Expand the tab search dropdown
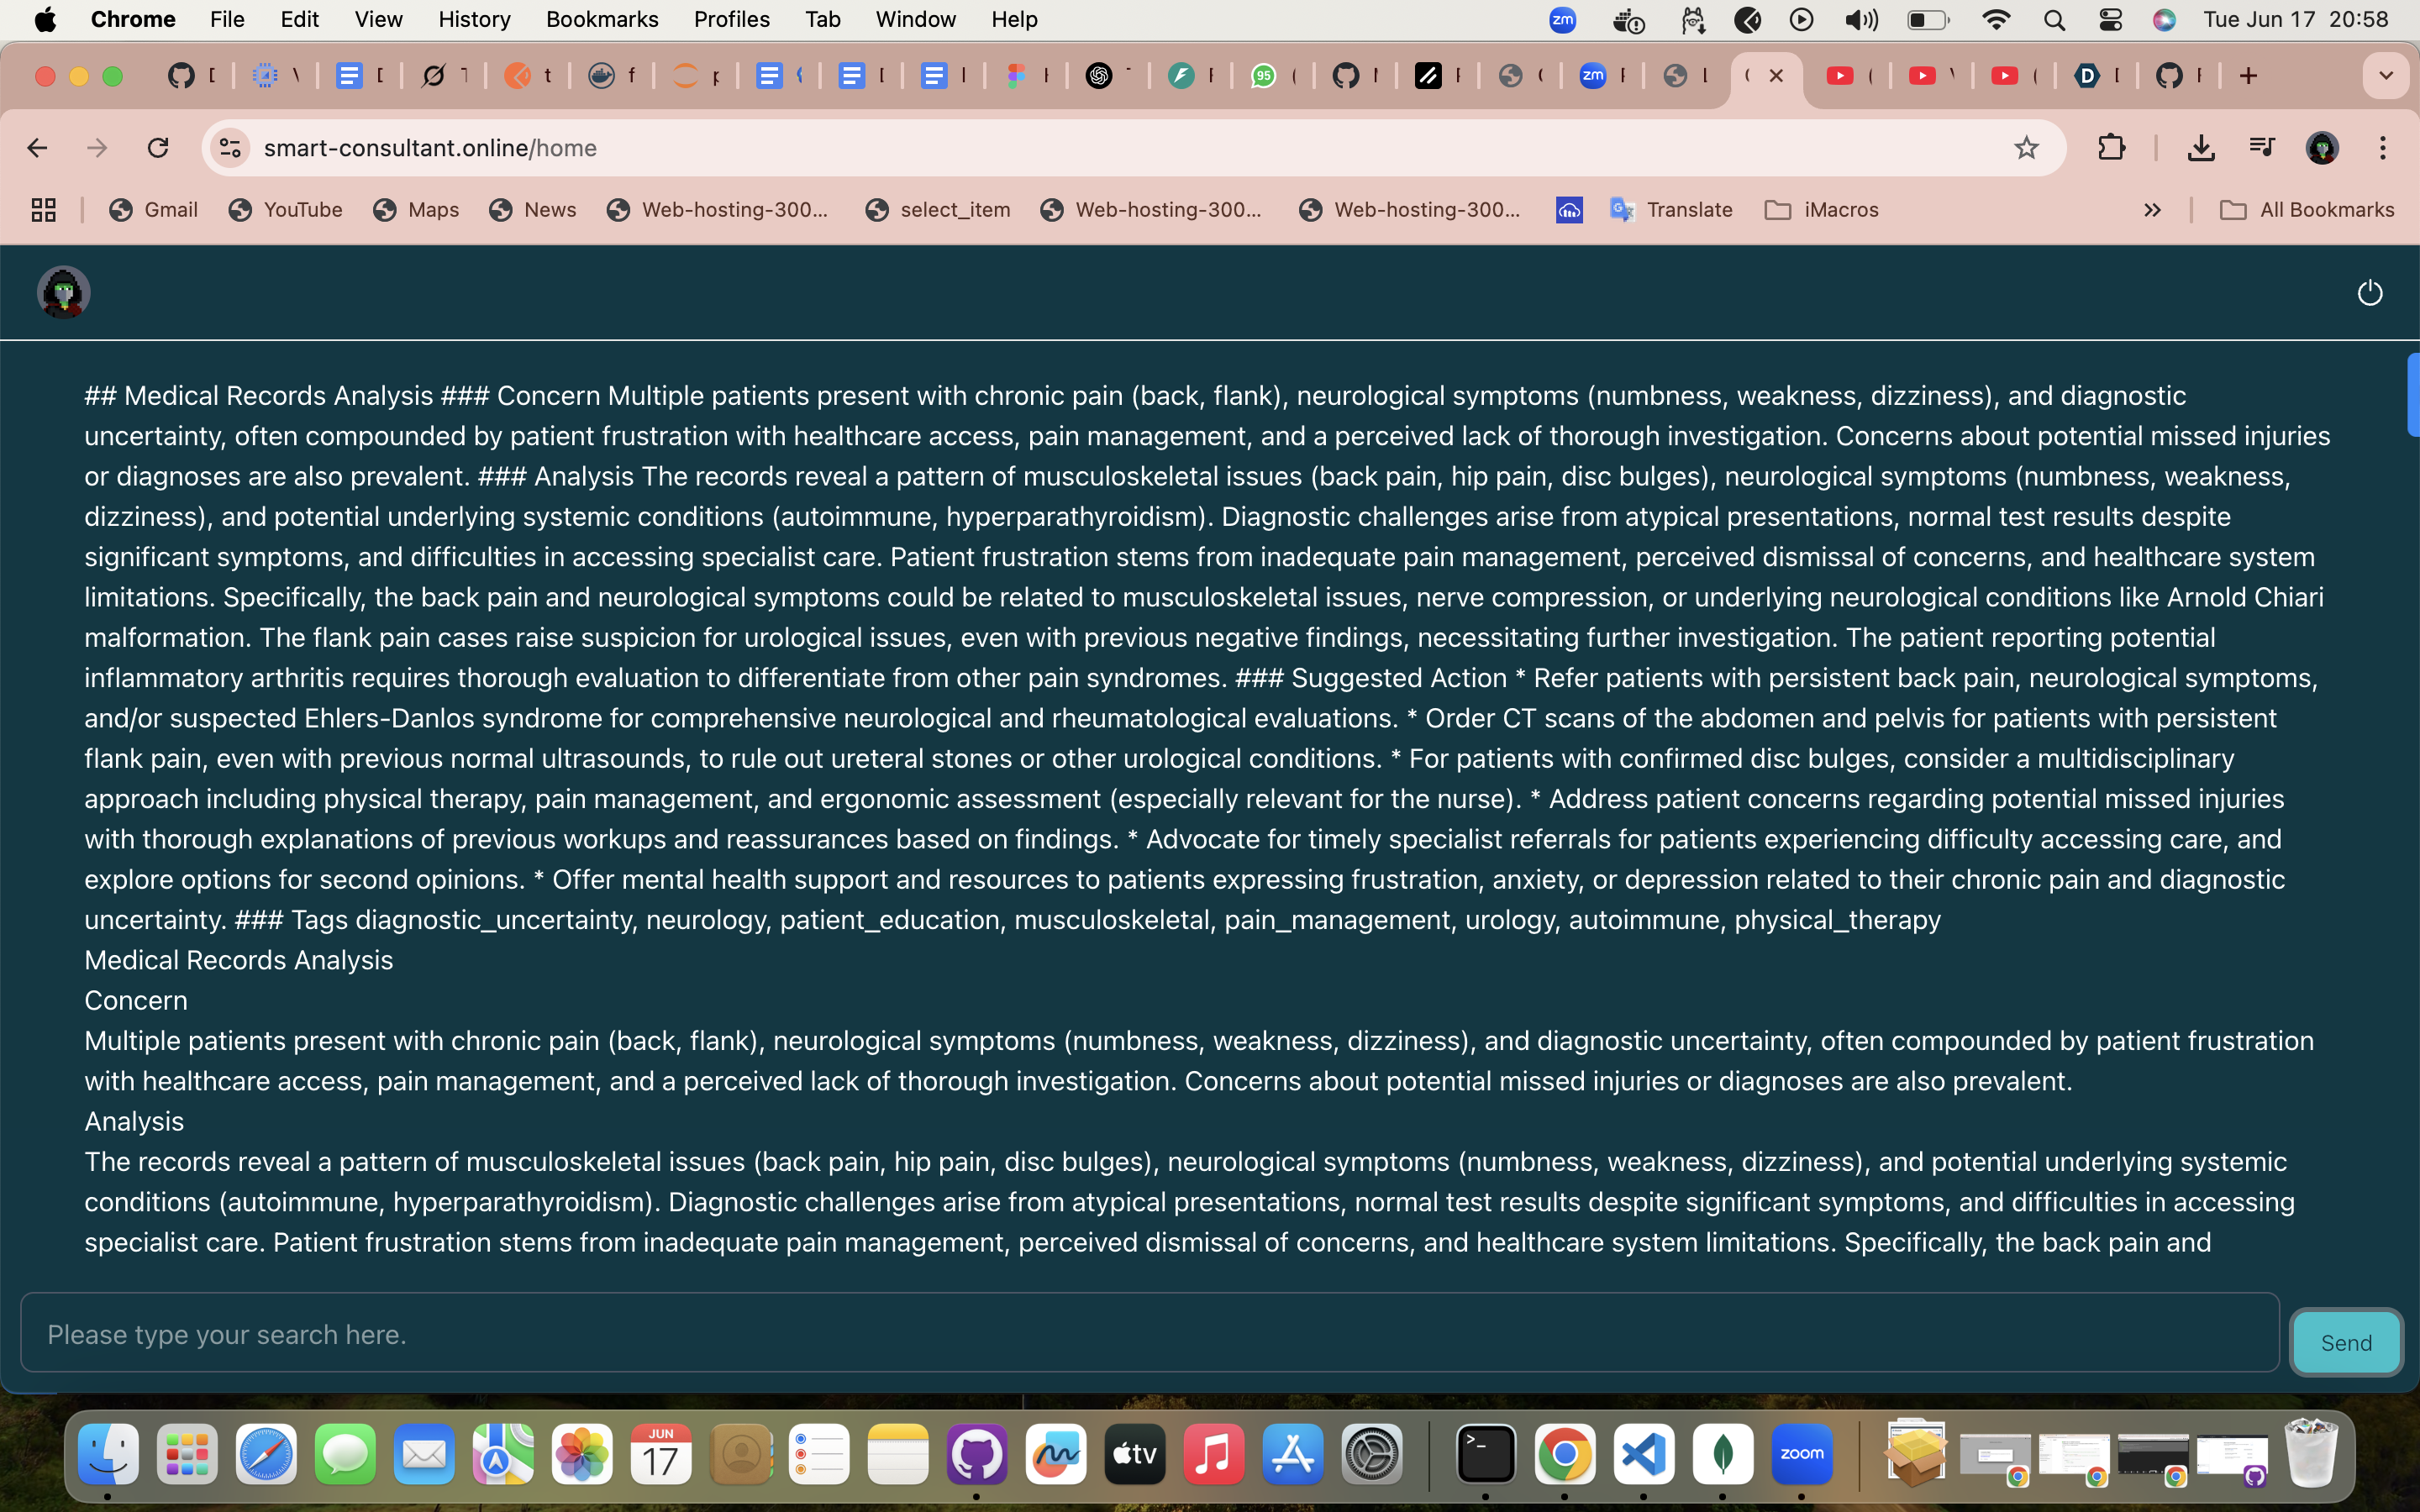 coord(2385,76)
